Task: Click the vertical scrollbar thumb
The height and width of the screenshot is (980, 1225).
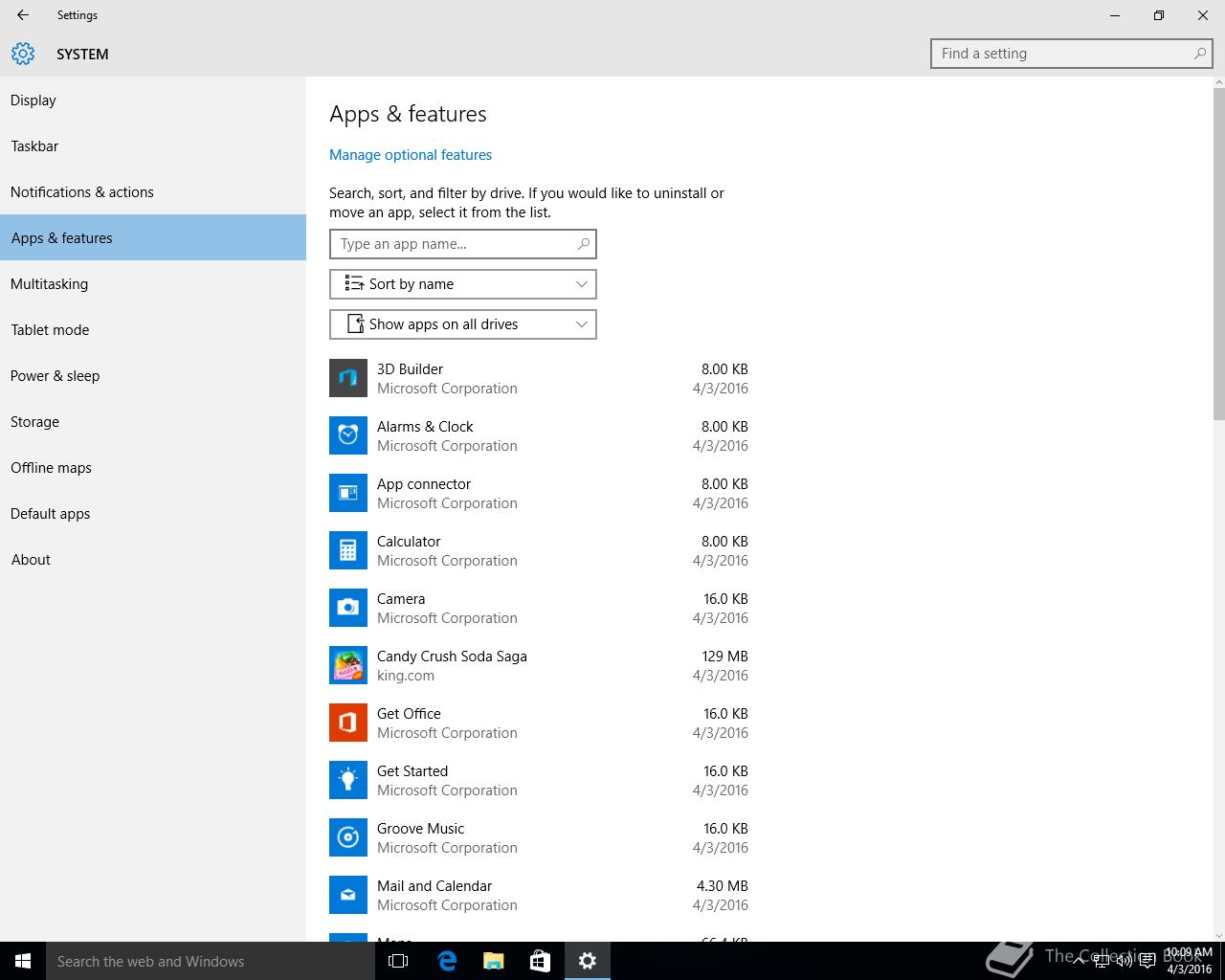Action: [1218, 254]
